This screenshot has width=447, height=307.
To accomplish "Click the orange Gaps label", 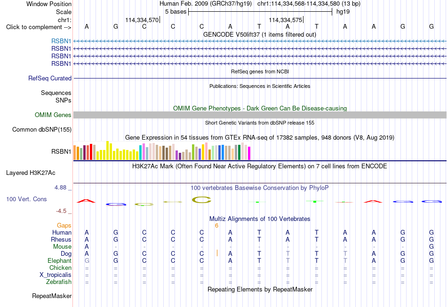I will click(64, 226).
